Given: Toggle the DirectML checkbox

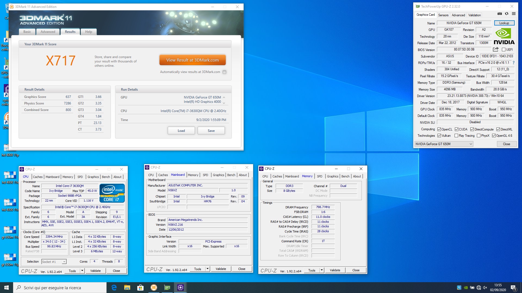Looking at the screenshot, I should point(498,129).
